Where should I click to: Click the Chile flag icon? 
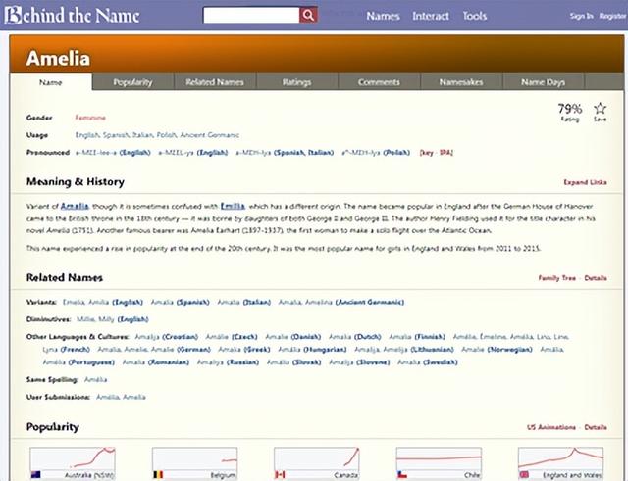[x=402, y=475]
